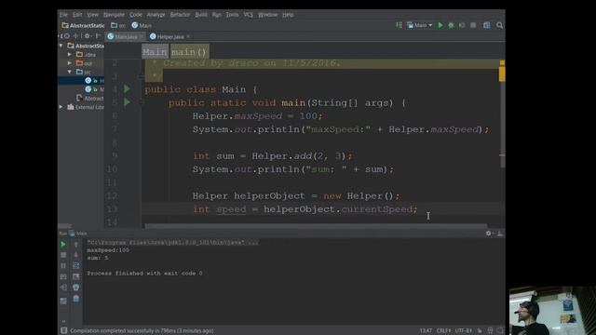Open the VCS menu

click(249, 15)
